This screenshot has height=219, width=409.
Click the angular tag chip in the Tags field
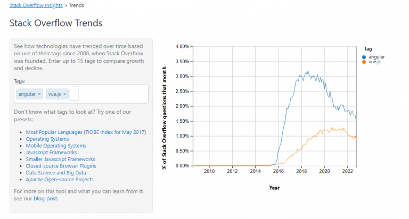coord(26,94)
